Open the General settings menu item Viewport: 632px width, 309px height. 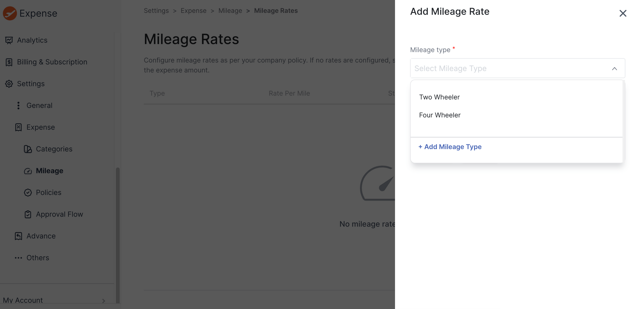pos(39,106)
